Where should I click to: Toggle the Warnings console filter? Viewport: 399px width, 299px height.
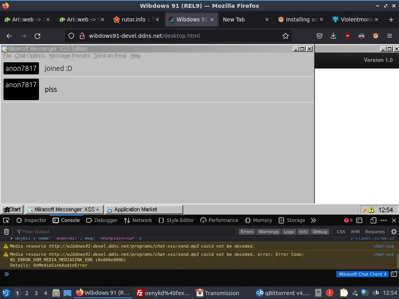[x=268, y=232]
